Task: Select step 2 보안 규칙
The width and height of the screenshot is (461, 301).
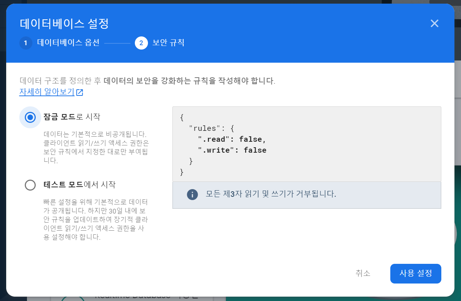Action: (x=160, y=43)
